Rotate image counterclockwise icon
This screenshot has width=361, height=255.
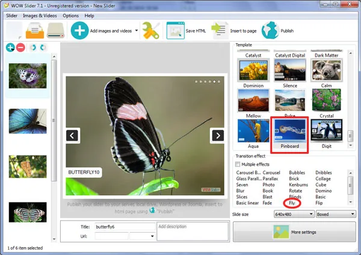33,48
